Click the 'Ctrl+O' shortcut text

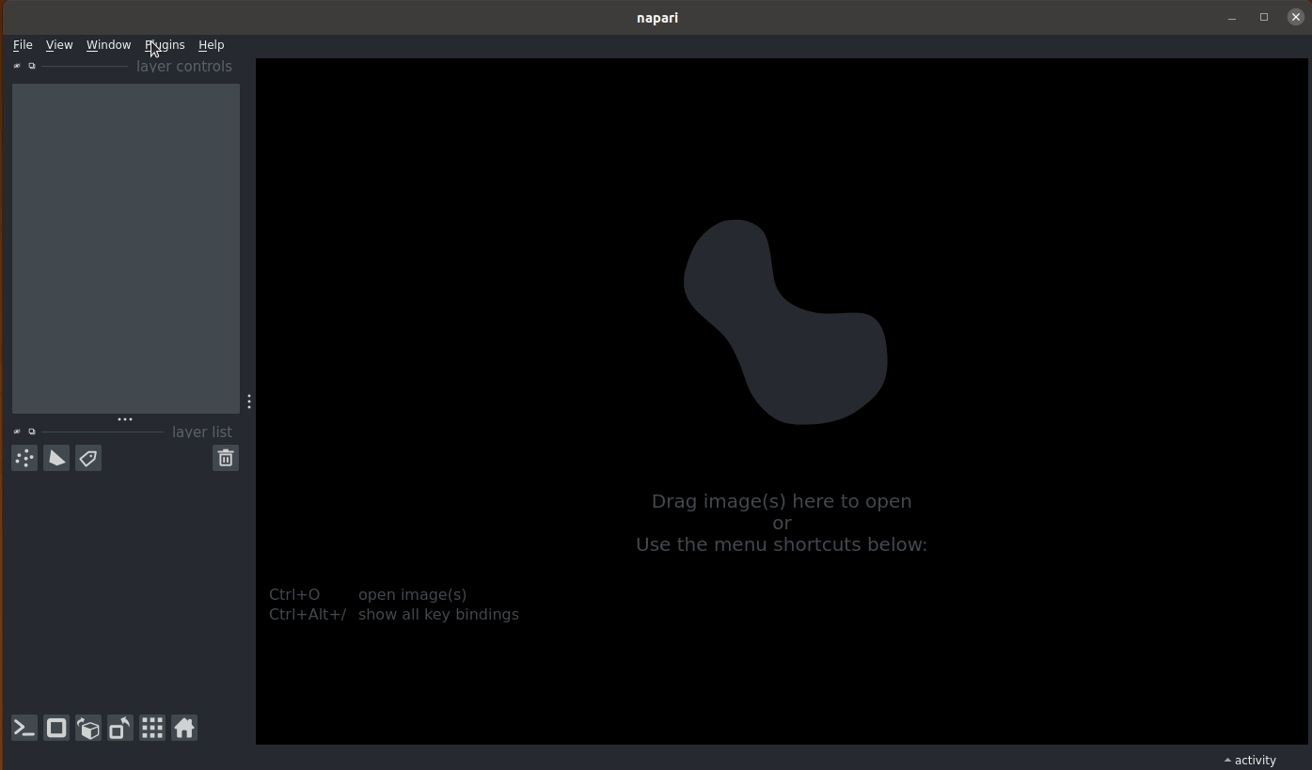(x=294, y=594)
